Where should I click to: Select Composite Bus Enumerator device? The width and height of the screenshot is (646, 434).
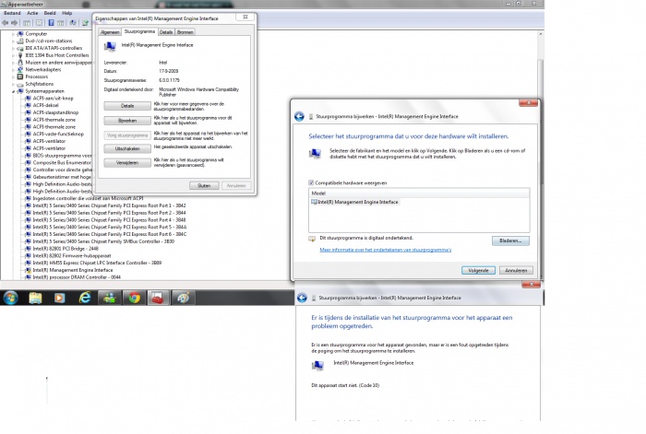pyautogui.click(x=62, y=163)
